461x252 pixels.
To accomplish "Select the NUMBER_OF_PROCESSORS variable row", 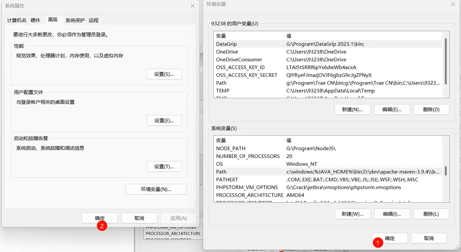I will (328, 156).
